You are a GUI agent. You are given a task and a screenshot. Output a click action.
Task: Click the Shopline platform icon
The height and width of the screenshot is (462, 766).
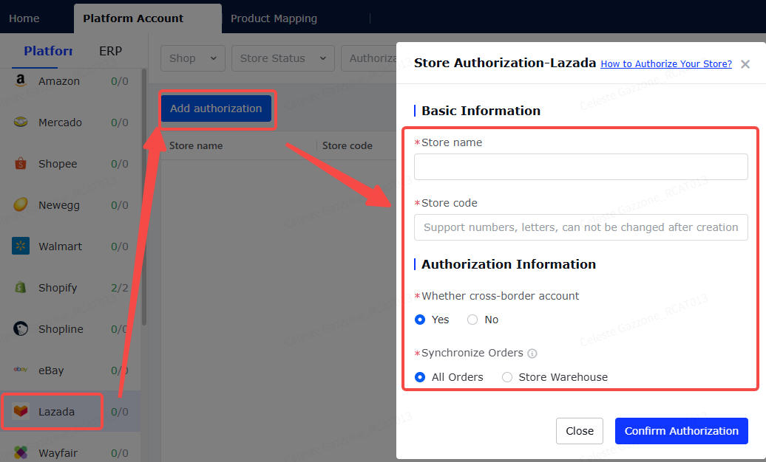(x=21, y=329)
